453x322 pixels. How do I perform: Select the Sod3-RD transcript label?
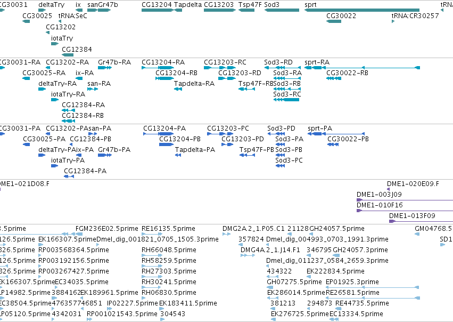pos(278,62)
